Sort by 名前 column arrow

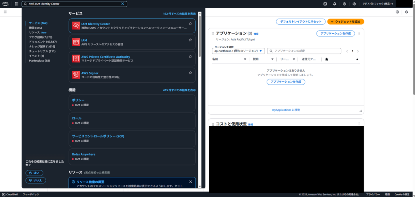(x=245, y=60)
